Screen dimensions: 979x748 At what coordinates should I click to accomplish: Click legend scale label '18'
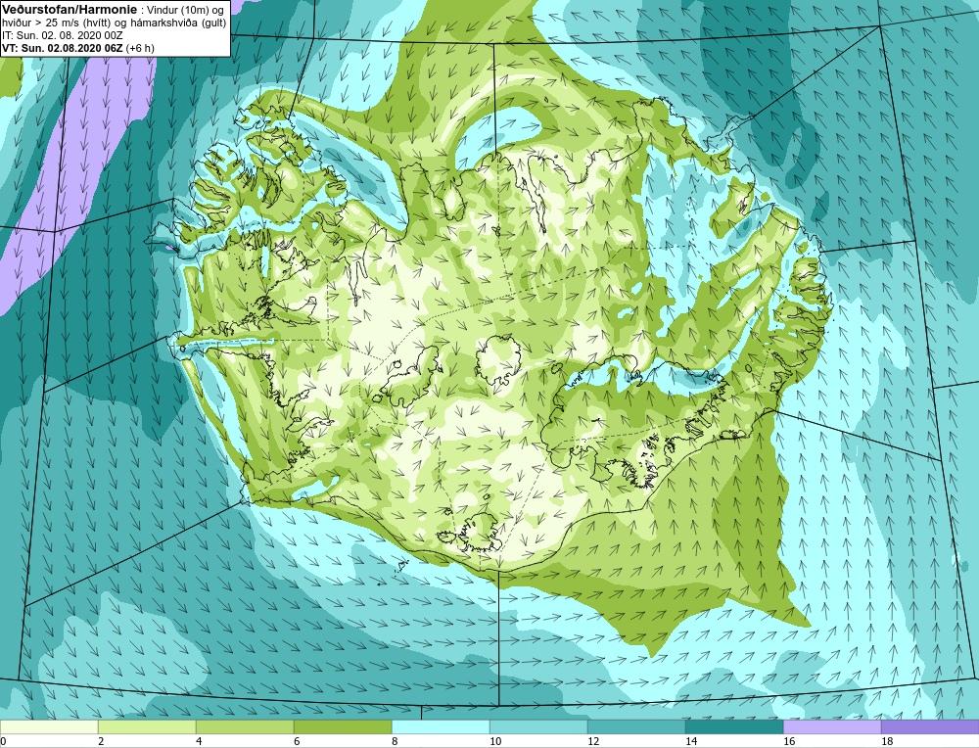pyautogui.click(x=887, y=741)
